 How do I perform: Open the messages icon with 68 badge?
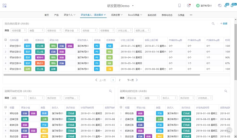point(226,5)
